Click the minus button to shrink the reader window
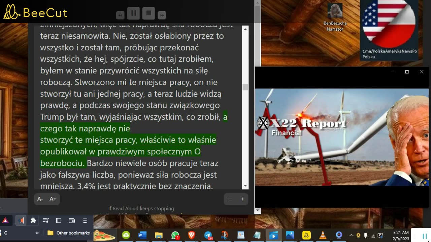Image resolution: width=431 pixels, height=242 pixels. 230,199
